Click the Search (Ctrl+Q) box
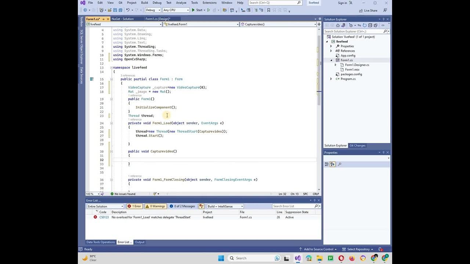The width and height of the screenshot is (470, 264). pyautogui.click(x=275, y=3)
